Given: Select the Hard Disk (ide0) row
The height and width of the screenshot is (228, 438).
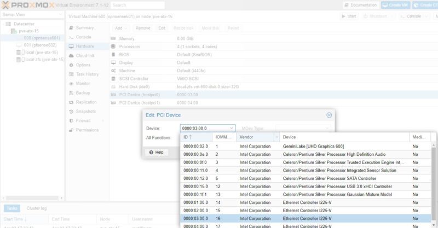Looking at the screenshot, I should (274, 87).
